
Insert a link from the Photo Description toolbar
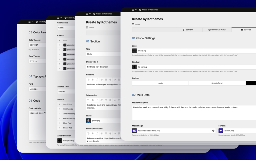101,134
